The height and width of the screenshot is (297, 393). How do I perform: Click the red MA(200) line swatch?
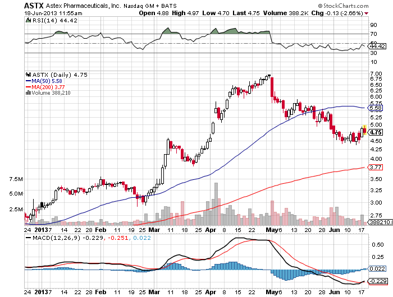click(x=28, y=87)
